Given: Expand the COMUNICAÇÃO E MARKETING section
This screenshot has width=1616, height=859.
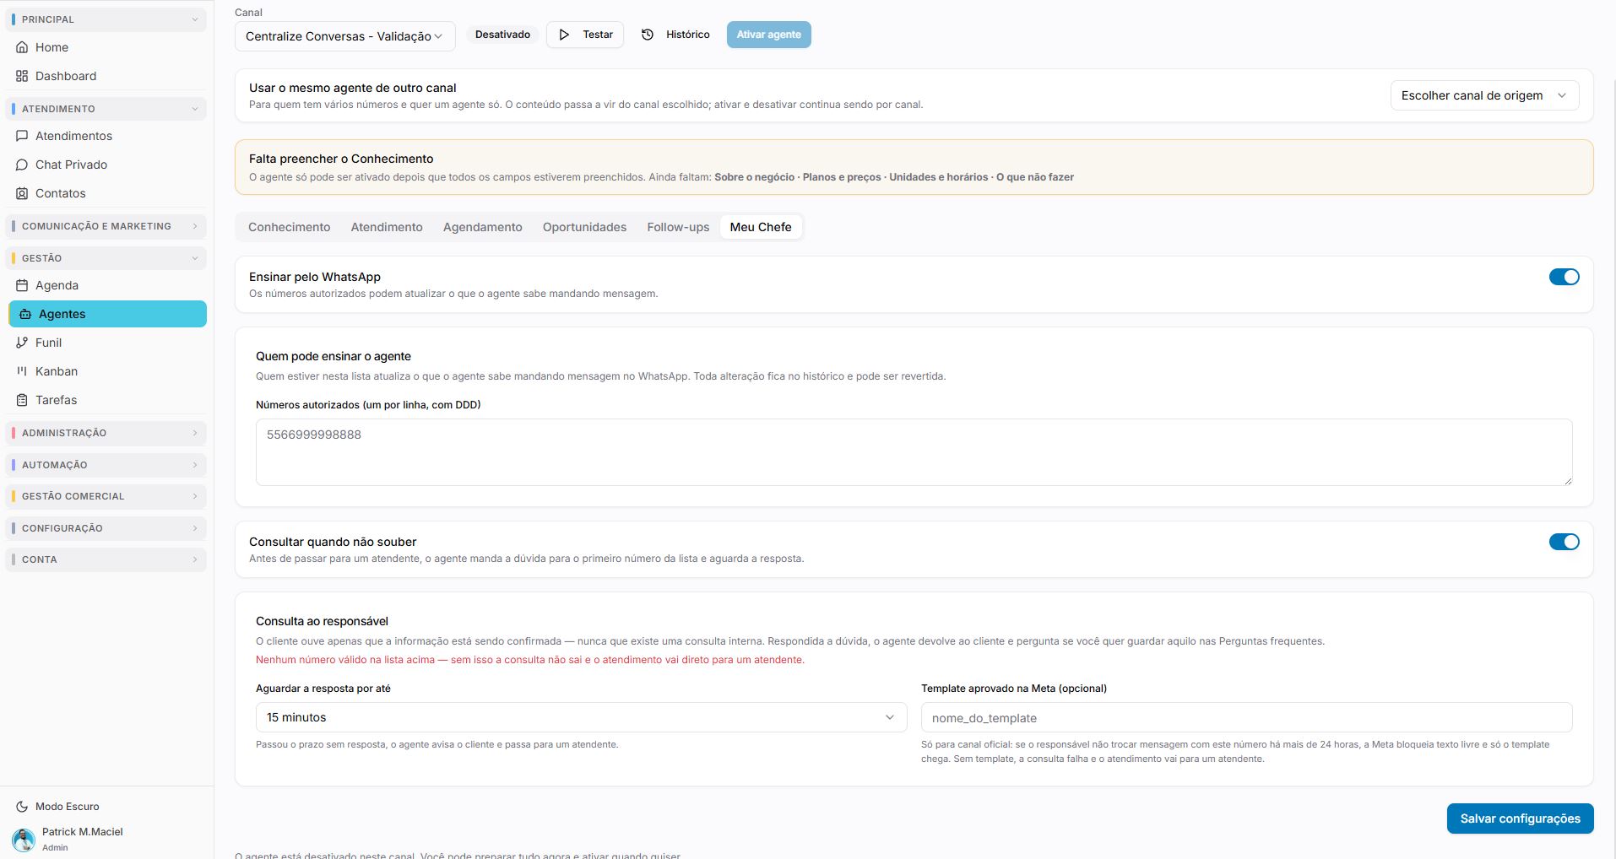Looking at the screenshot, I should [106, 226].
